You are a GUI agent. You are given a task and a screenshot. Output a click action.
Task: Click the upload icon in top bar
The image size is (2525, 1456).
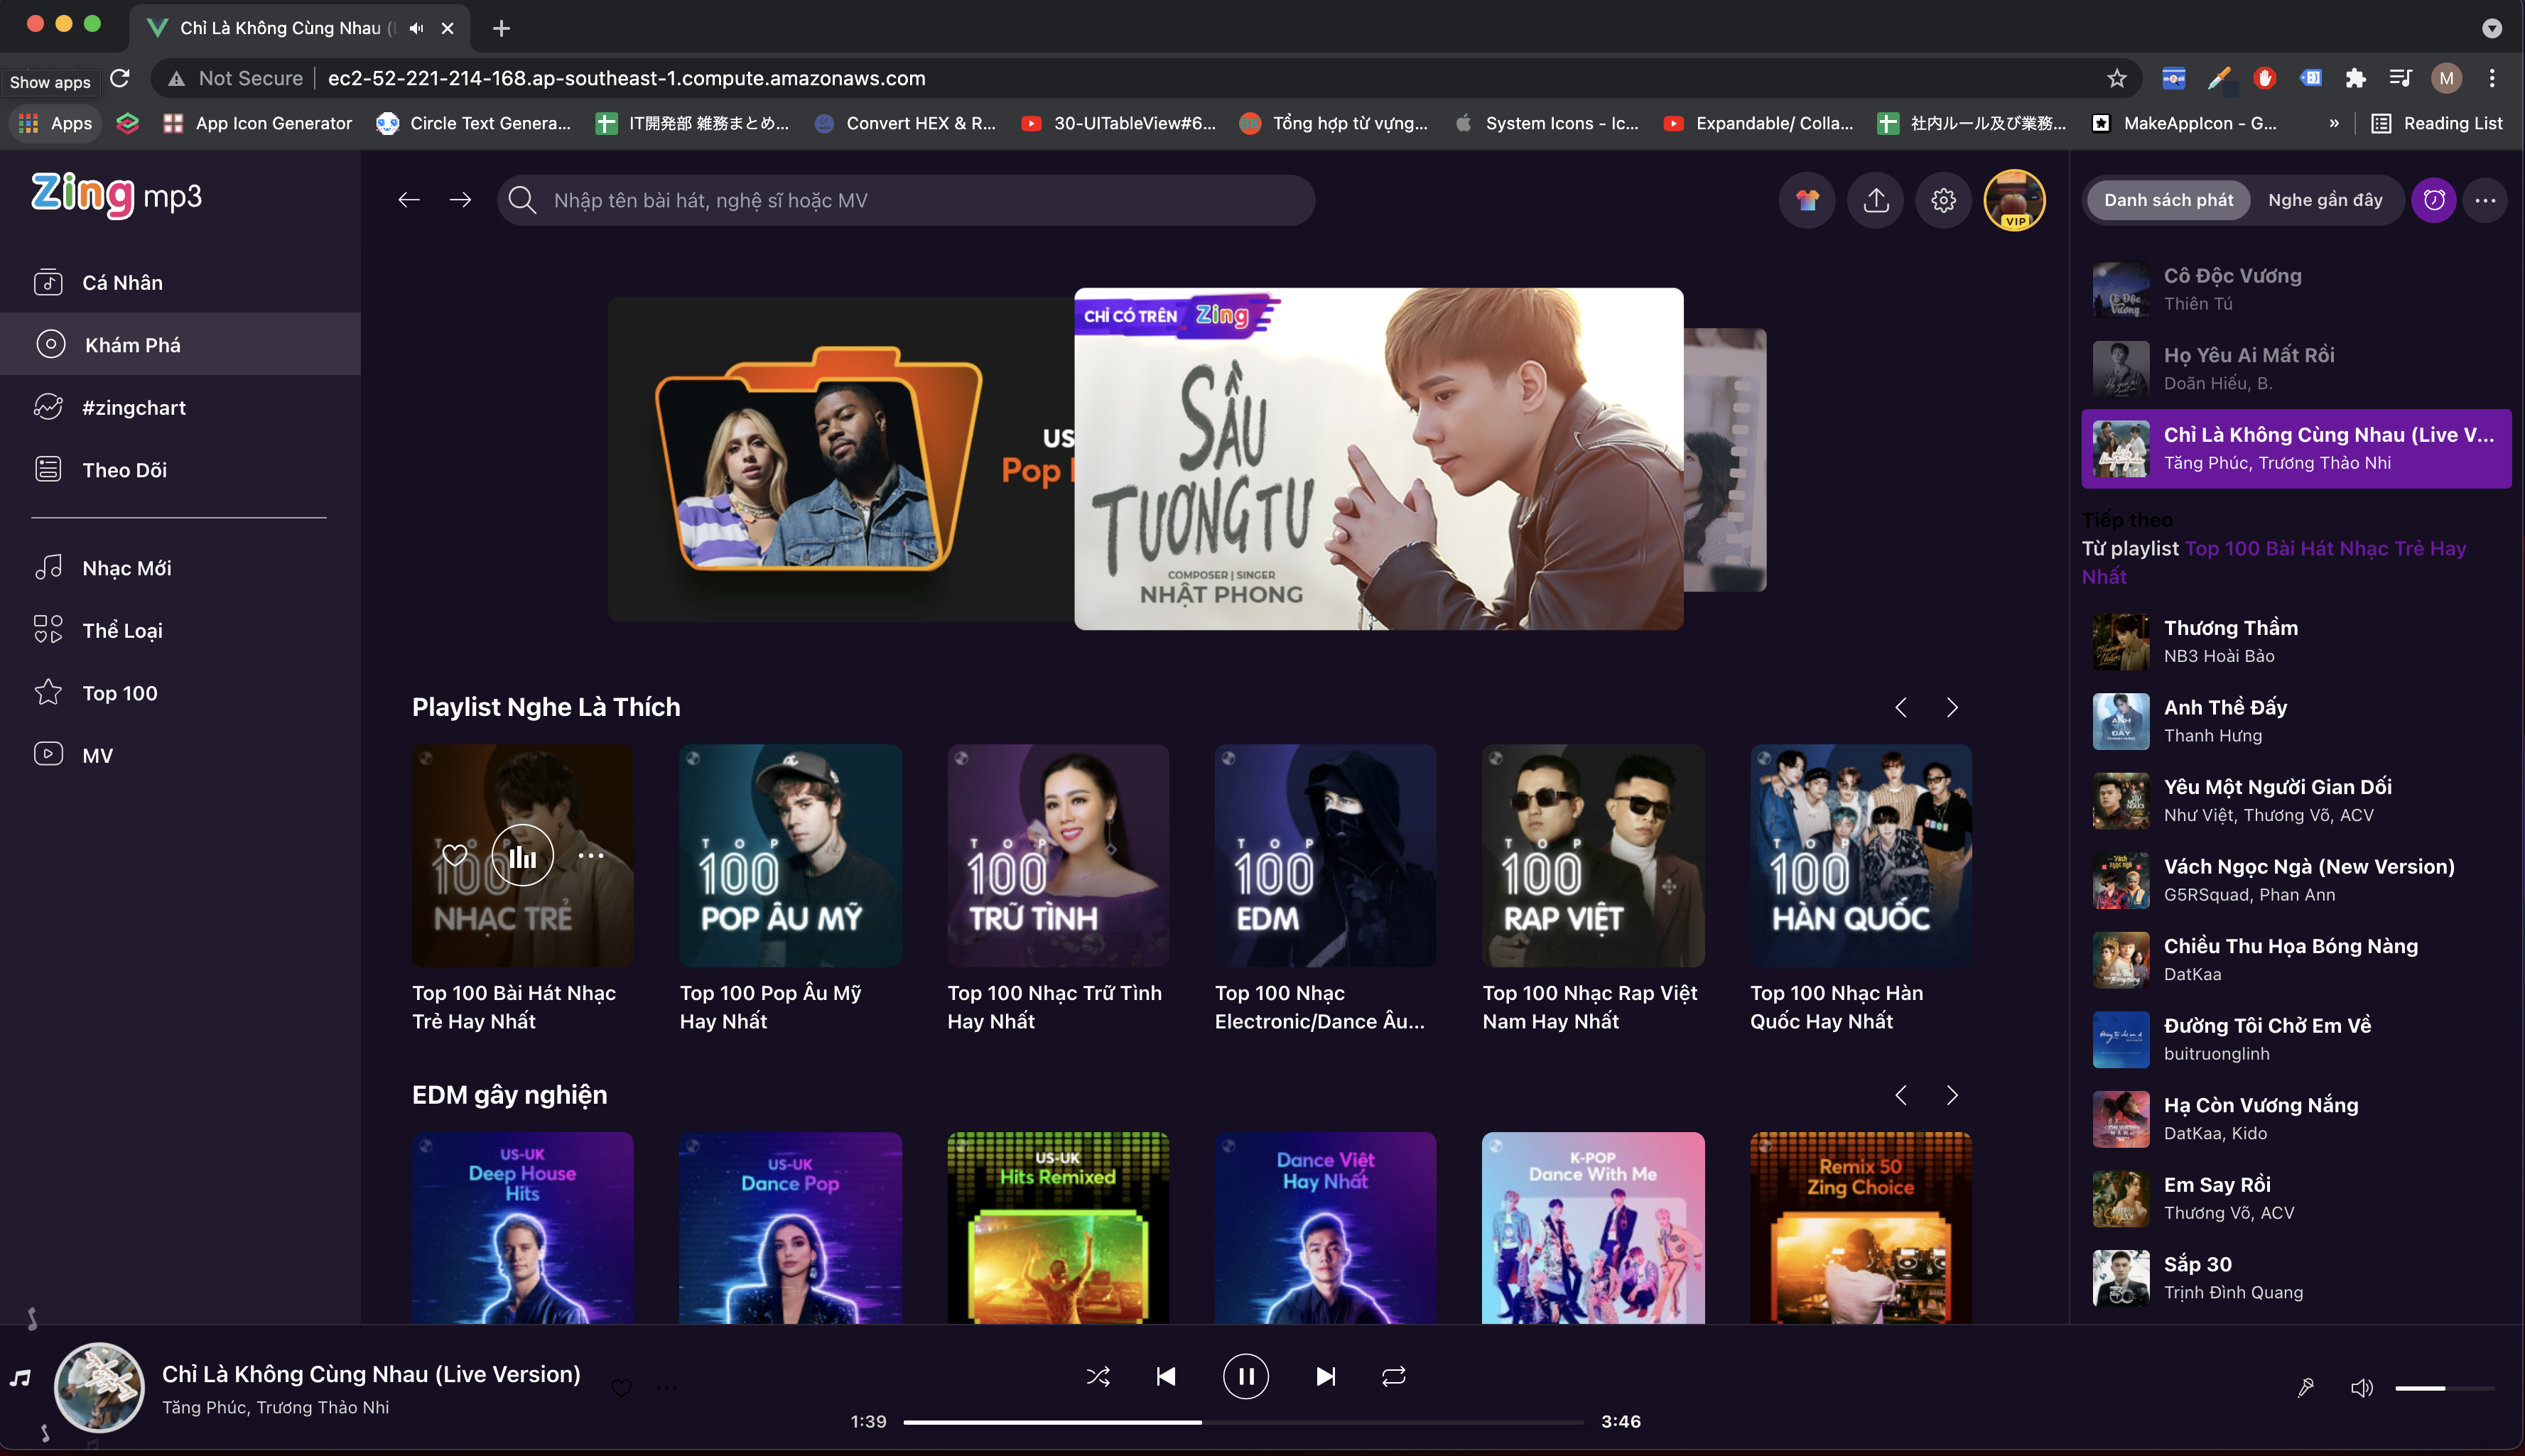click(1876, 200)
